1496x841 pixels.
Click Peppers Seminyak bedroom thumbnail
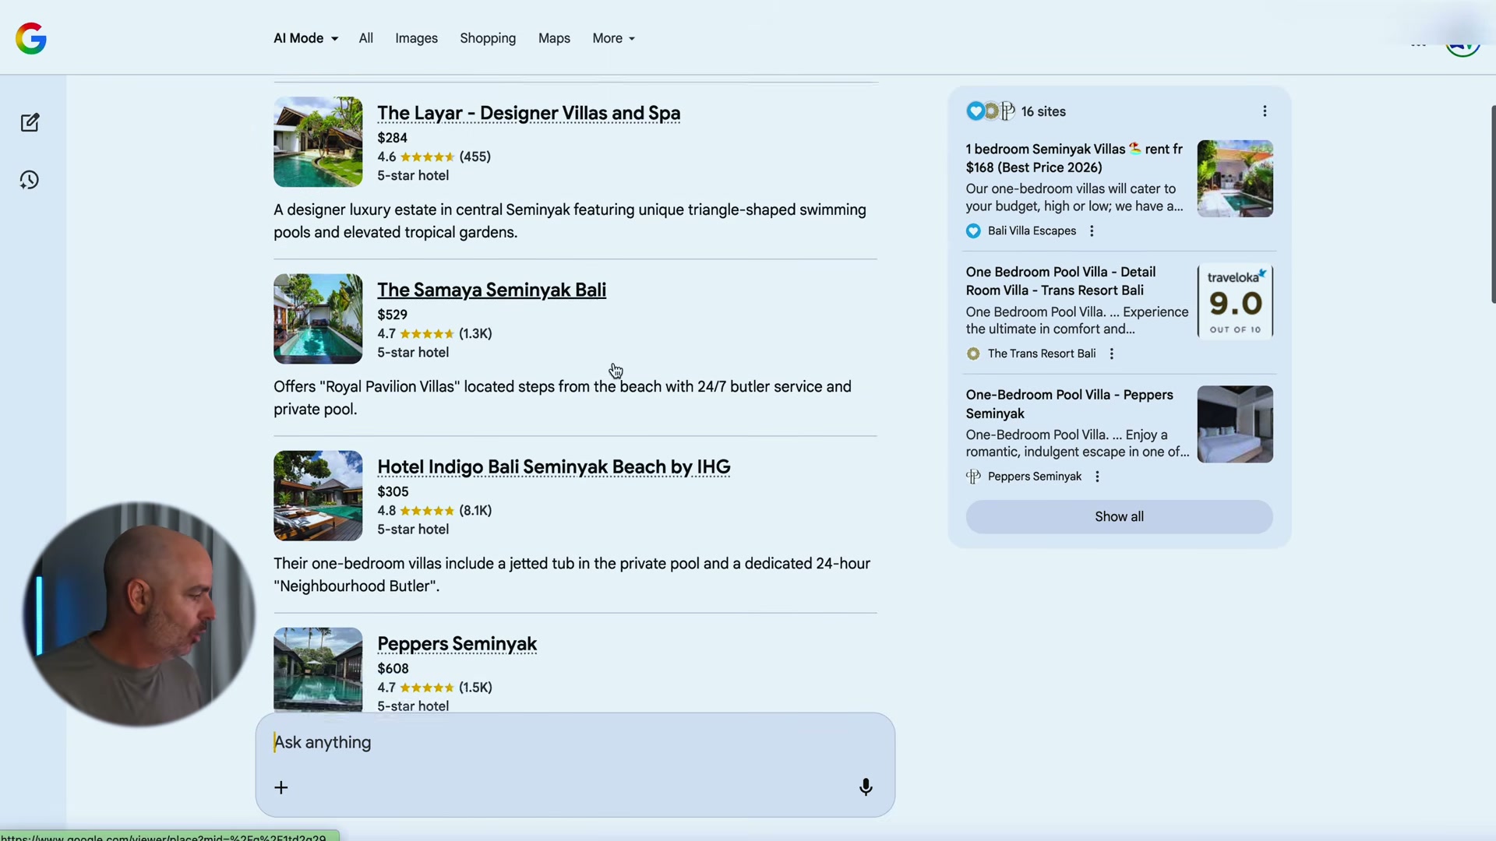click(x=1235, y=424)
